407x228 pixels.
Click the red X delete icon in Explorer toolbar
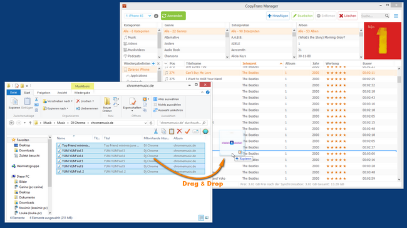[x=179, y=132]
